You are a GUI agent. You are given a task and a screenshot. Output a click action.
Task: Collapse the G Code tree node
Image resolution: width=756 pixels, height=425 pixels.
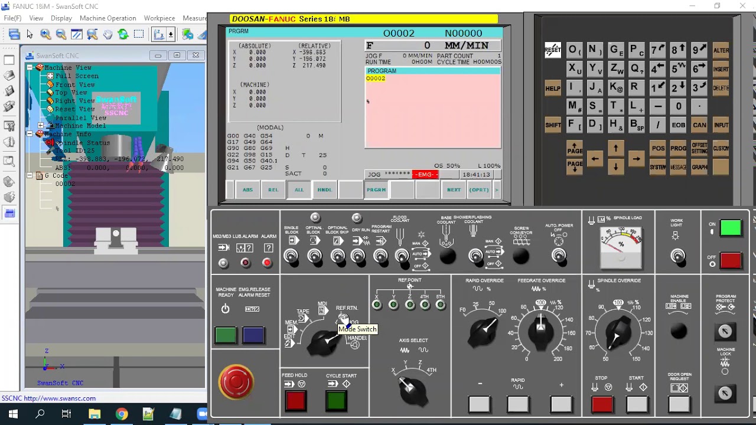30,176
